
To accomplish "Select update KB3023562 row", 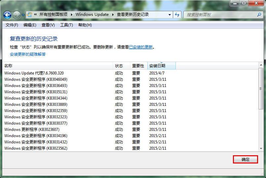I will [130, 148].
